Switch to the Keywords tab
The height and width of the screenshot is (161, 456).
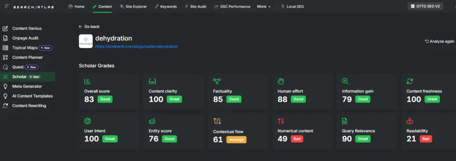point(166,6)
